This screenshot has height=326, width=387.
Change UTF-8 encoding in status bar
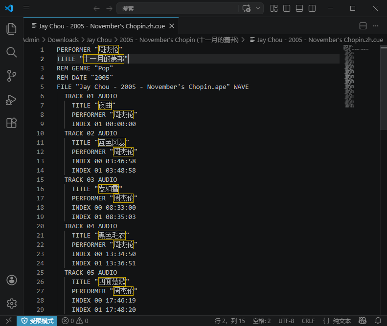tap(286, 321)
